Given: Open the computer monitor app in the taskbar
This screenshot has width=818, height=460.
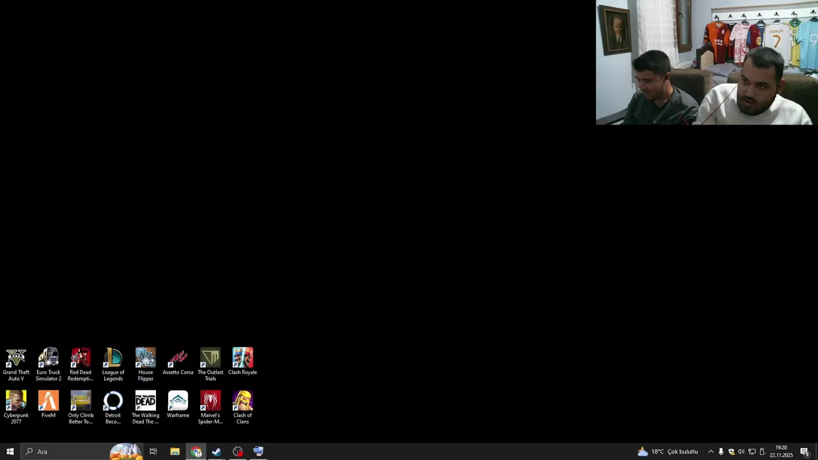Looking at the screenshot, I should [258, 452].
